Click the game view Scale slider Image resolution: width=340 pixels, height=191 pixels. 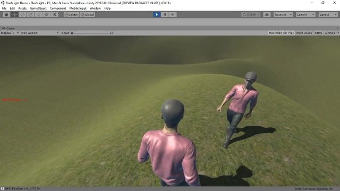pos(90,33)
